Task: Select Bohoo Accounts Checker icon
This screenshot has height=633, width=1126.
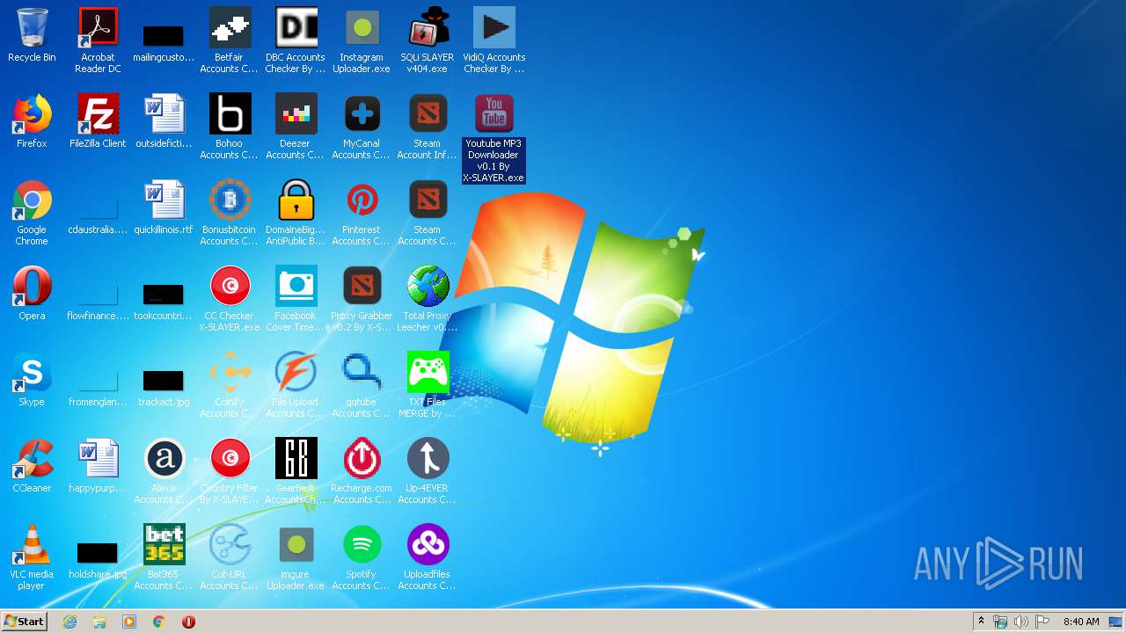Action: point(230,127)
